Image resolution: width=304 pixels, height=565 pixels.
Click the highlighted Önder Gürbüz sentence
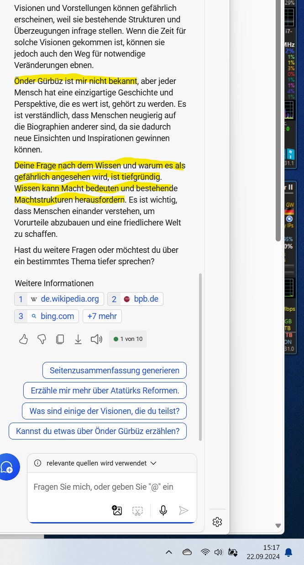[76, 81]
